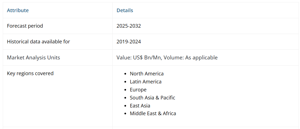Click Latin America in the regions list

(x=145, y=82)
